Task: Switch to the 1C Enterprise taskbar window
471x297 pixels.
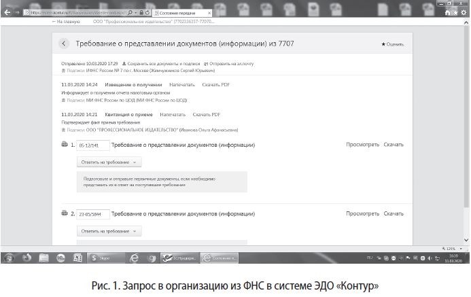Action: (179, 258)
